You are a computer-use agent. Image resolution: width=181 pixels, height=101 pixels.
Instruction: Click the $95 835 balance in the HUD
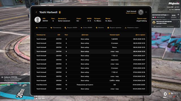41,98
